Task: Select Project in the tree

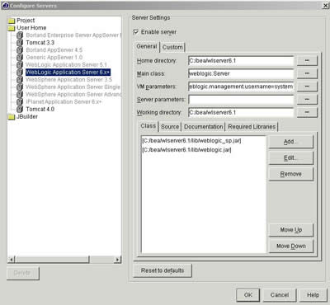Action: point(26,21)
